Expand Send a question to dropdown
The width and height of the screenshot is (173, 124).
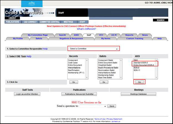coord(93,106)
